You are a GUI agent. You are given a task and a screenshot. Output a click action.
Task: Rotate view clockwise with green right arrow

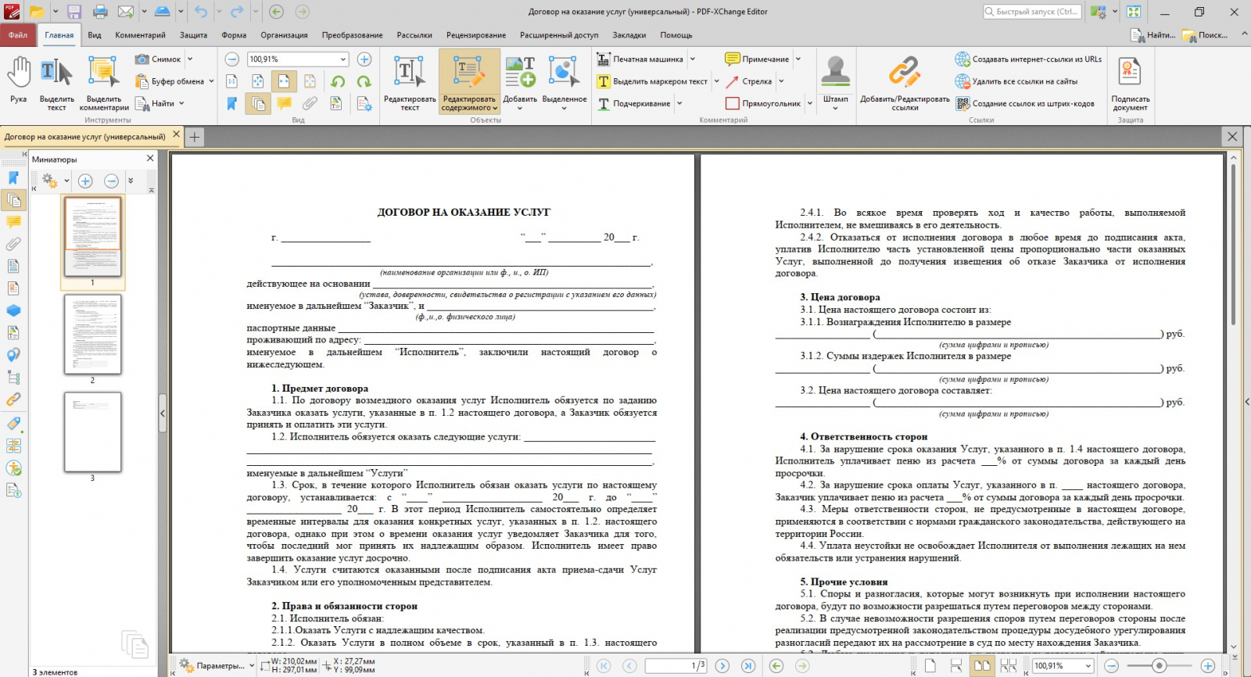364,81
